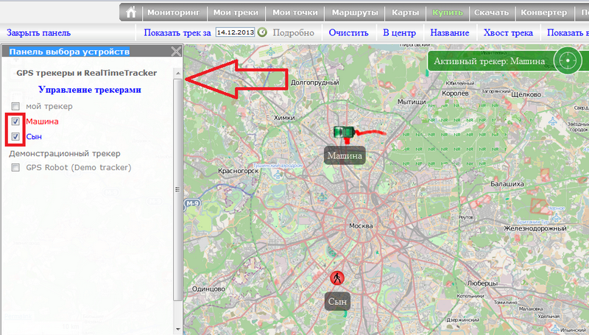
Task: Click the 'Управление трекерами' link
Action: (x=89, y=90)
